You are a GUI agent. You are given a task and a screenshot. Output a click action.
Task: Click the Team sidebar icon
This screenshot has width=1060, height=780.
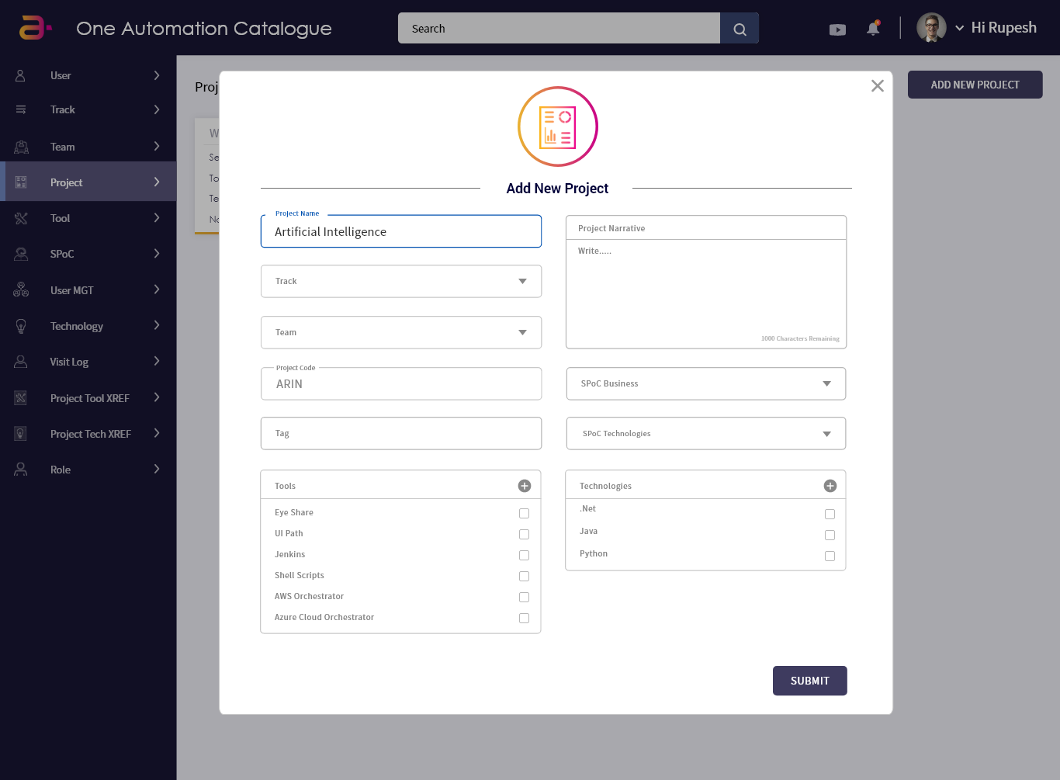click(21, 146)
